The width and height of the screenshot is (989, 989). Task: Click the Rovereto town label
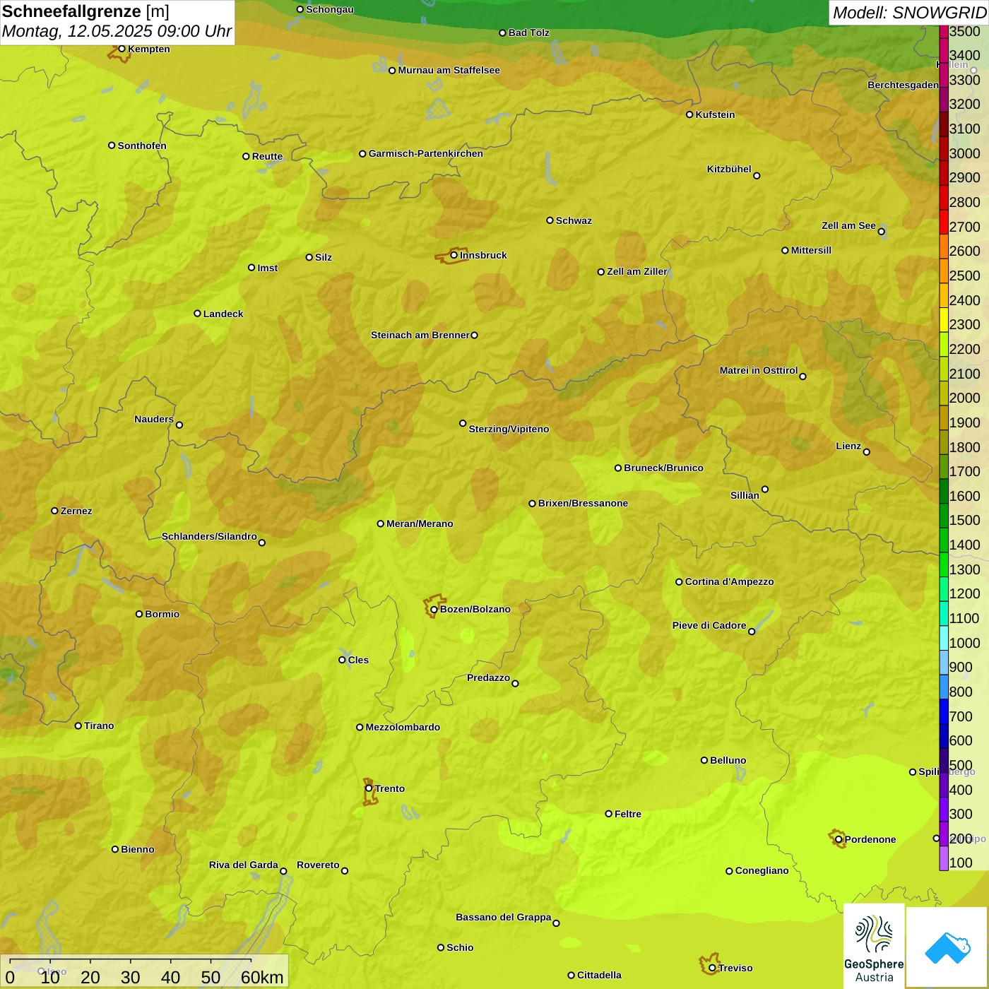coord(318,865)
